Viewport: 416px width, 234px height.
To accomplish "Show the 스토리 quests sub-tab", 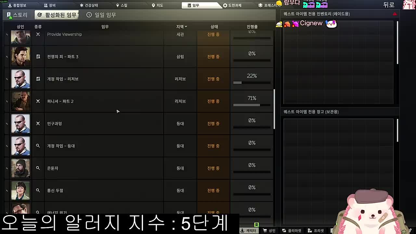I will (18, 15).
